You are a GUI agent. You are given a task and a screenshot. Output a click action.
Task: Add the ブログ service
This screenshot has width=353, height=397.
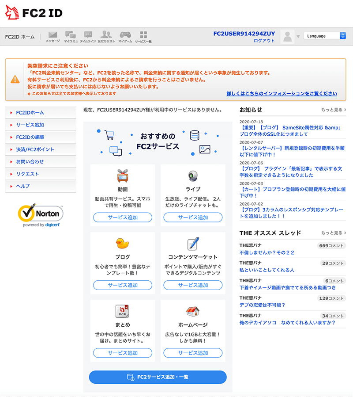[123, 285]
